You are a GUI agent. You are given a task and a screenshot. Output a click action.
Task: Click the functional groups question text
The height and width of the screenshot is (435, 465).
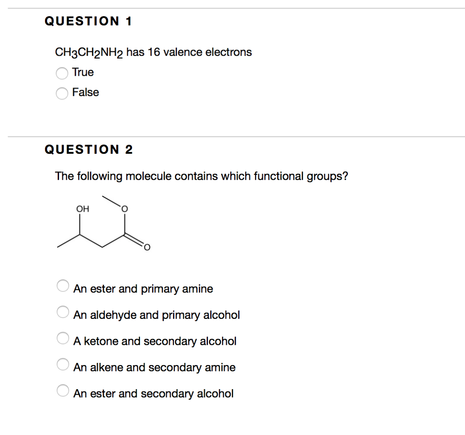pos(202,176)
